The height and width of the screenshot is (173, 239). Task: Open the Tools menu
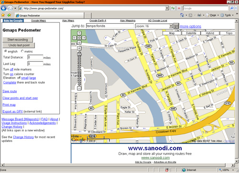point(227,15)
